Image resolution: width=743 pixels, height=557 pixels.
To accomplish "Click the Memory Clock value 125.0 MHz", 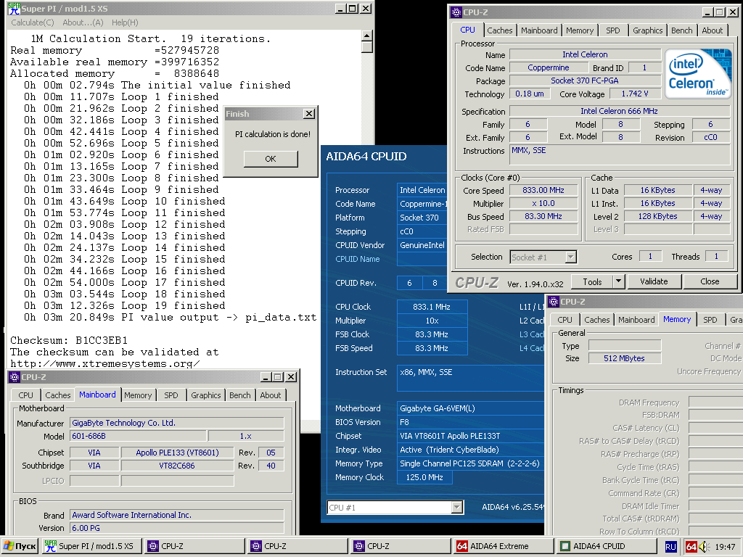I will coord(424,477).
